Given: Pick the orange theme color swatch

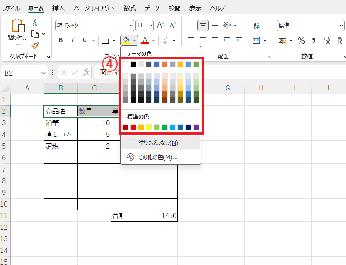Looking at the screenshot, I should 164,64.
